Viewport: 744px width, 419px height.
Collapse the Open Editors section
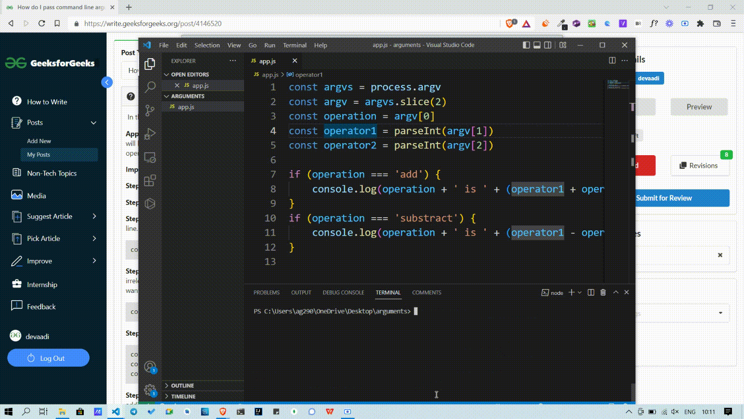point(190,74)
